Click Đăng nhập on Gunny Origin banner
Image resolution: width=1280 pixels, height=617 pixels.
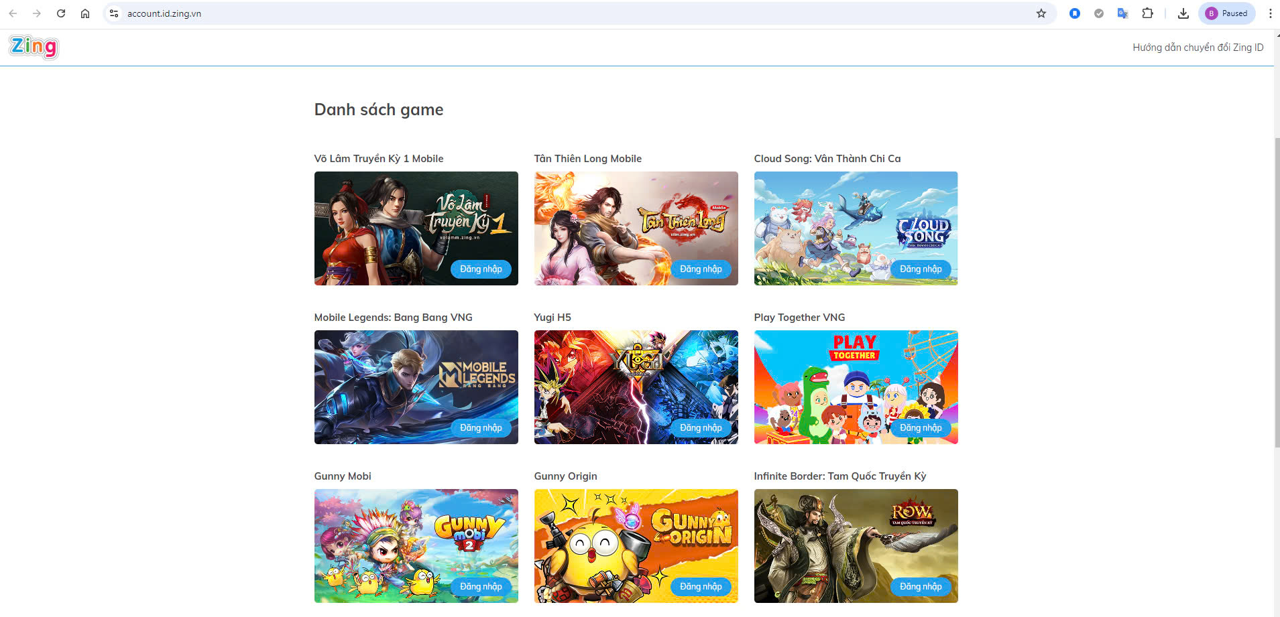(x=701, y=587)
